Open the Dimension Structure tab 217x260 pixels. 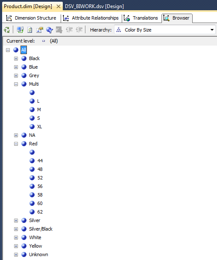pos(31,18)
